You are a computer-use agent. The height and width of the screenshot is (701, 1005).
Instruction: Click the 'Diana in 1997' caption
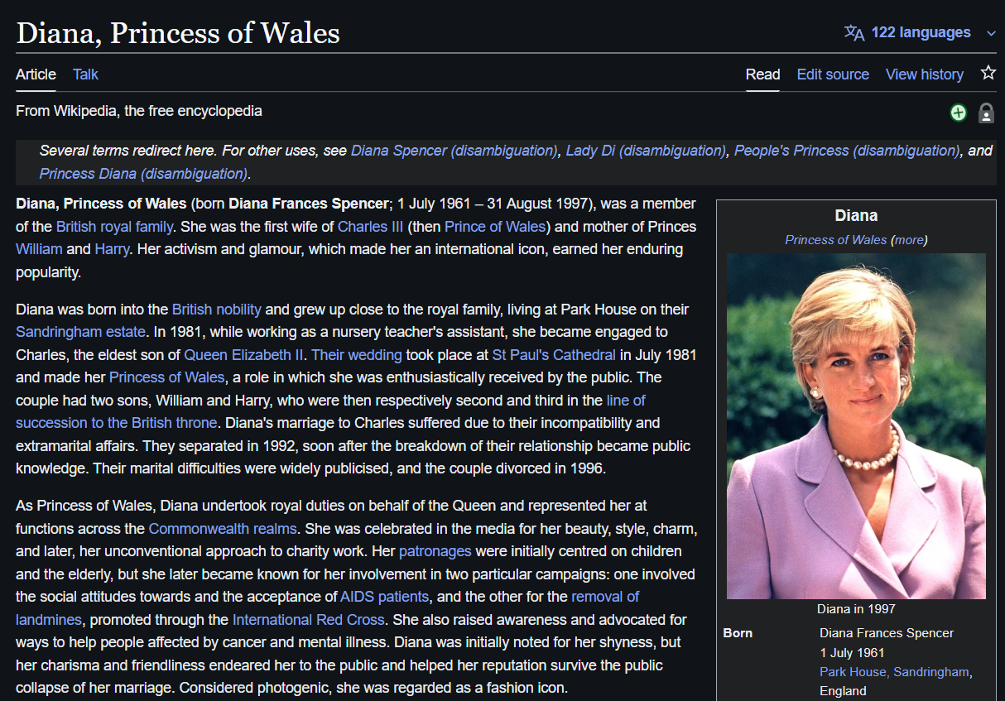point(856,609)
